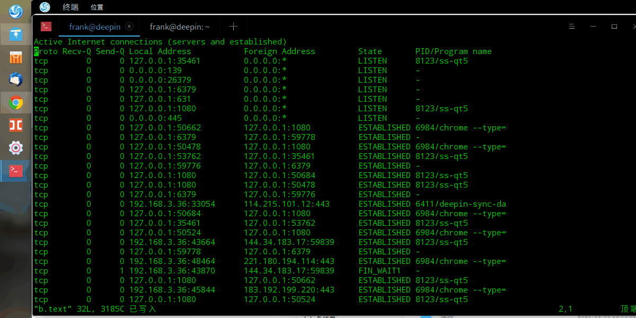Image resolution: width=636 pixels, height=318 pixels.
Task: Minimize the terminal window
Action: pos(593,26)
